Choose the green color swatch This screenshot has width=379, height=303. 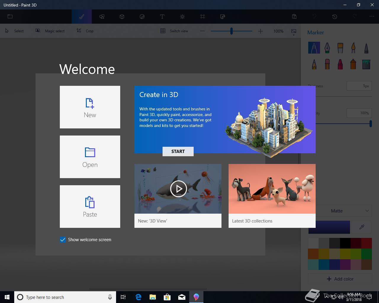(x=367, y=254)
